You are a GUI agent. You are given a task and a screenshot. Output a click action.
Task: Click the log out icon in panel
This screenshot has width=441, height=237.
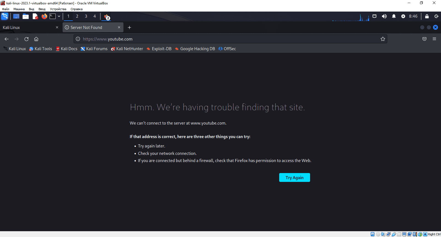tap(436, 16)
